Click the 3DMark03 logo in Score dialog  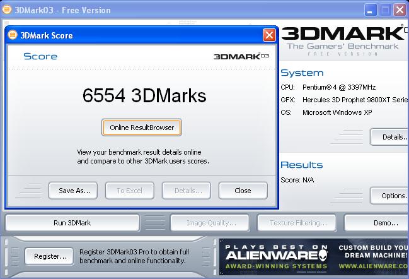(x=241, y=56)
